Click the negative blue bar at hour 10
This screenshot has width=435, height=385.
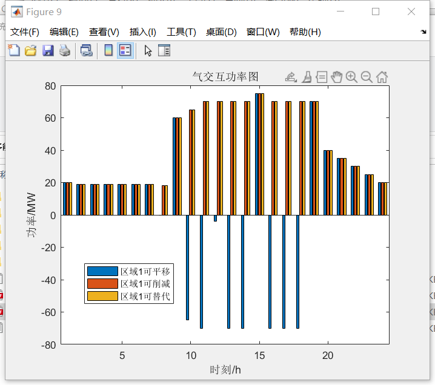click(x=188, y=268)
